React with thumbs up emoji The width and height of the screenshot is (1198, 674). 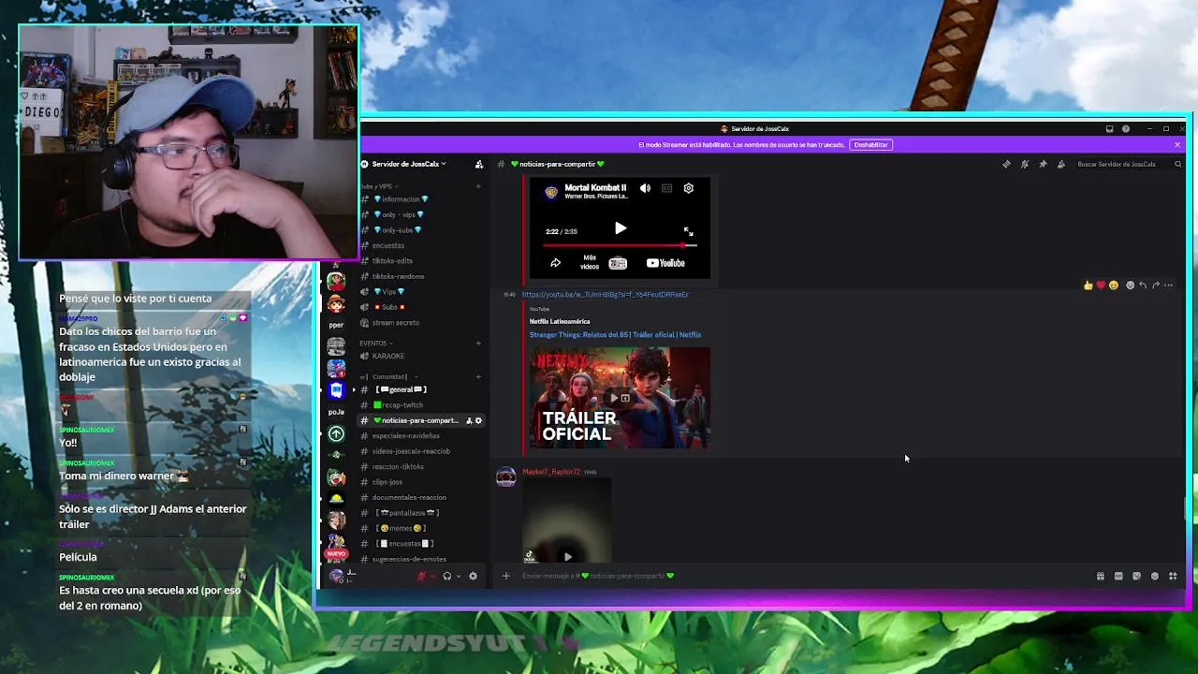coord(1088,286)
